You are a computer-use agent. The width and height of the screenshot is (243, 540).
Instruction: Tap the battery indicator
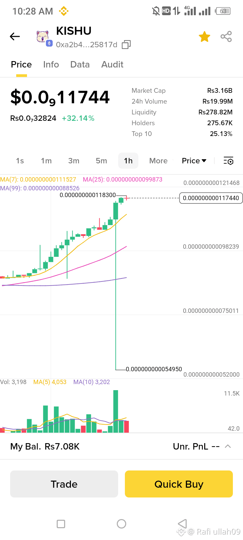point(223,11)
